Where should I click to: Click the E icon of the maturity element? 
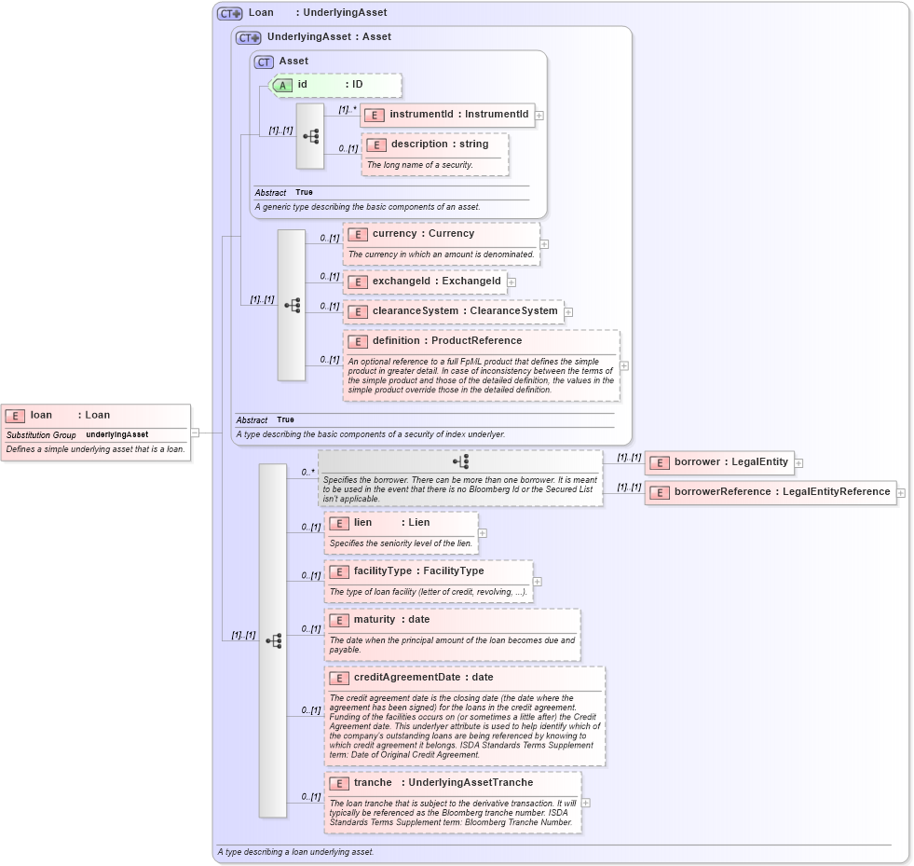click(x=339, y=619)
